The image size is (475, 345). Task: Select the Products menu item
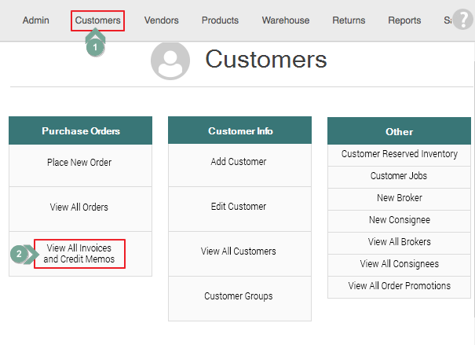[220, 20]
